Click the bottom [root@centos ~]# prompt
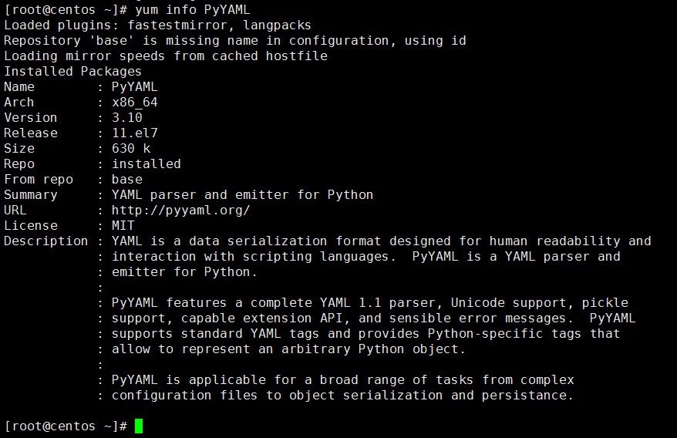This screenshot has height=438, width=677. click(x=66, y=426)
